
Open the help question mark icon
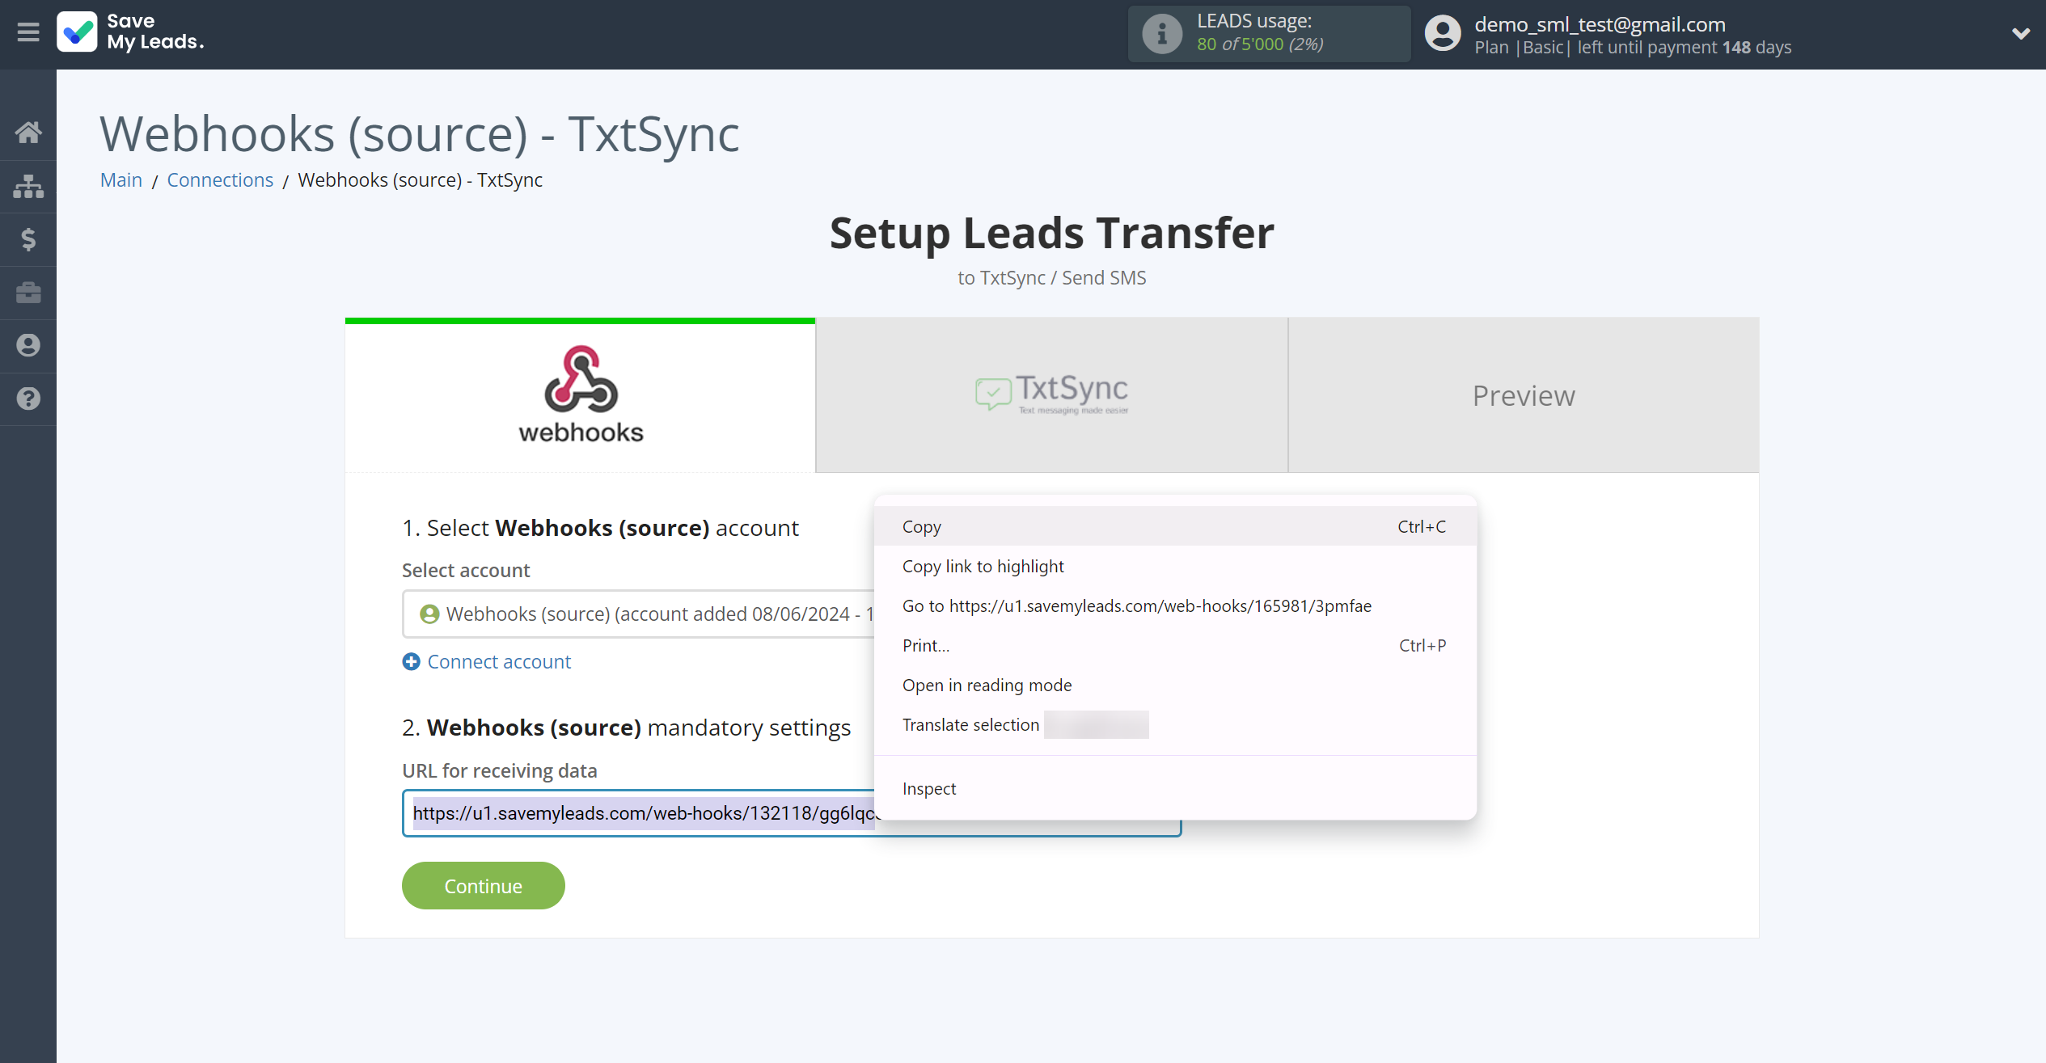pyautogui.click(x=28, y=399)
